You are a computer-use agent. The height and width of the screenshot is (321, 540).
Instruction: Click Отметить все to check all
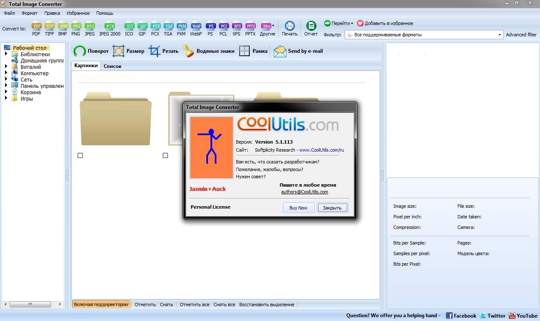click(x=194, y=305)
